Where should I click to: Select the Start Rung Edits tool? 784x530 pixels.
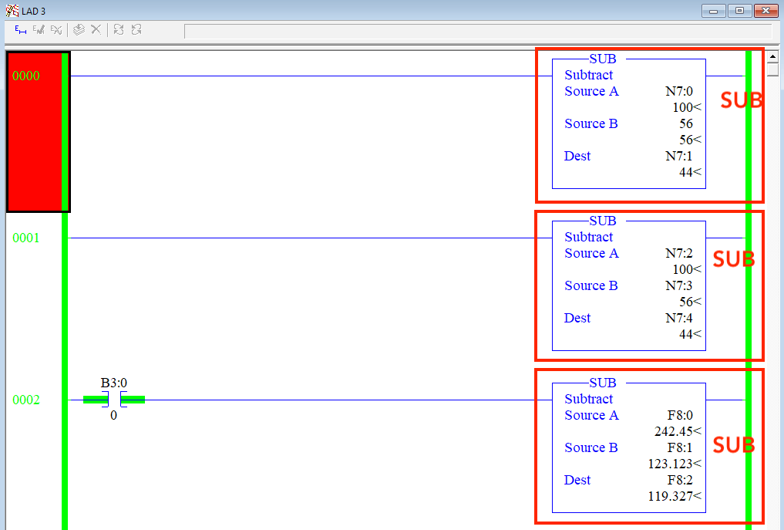(18, 29)
